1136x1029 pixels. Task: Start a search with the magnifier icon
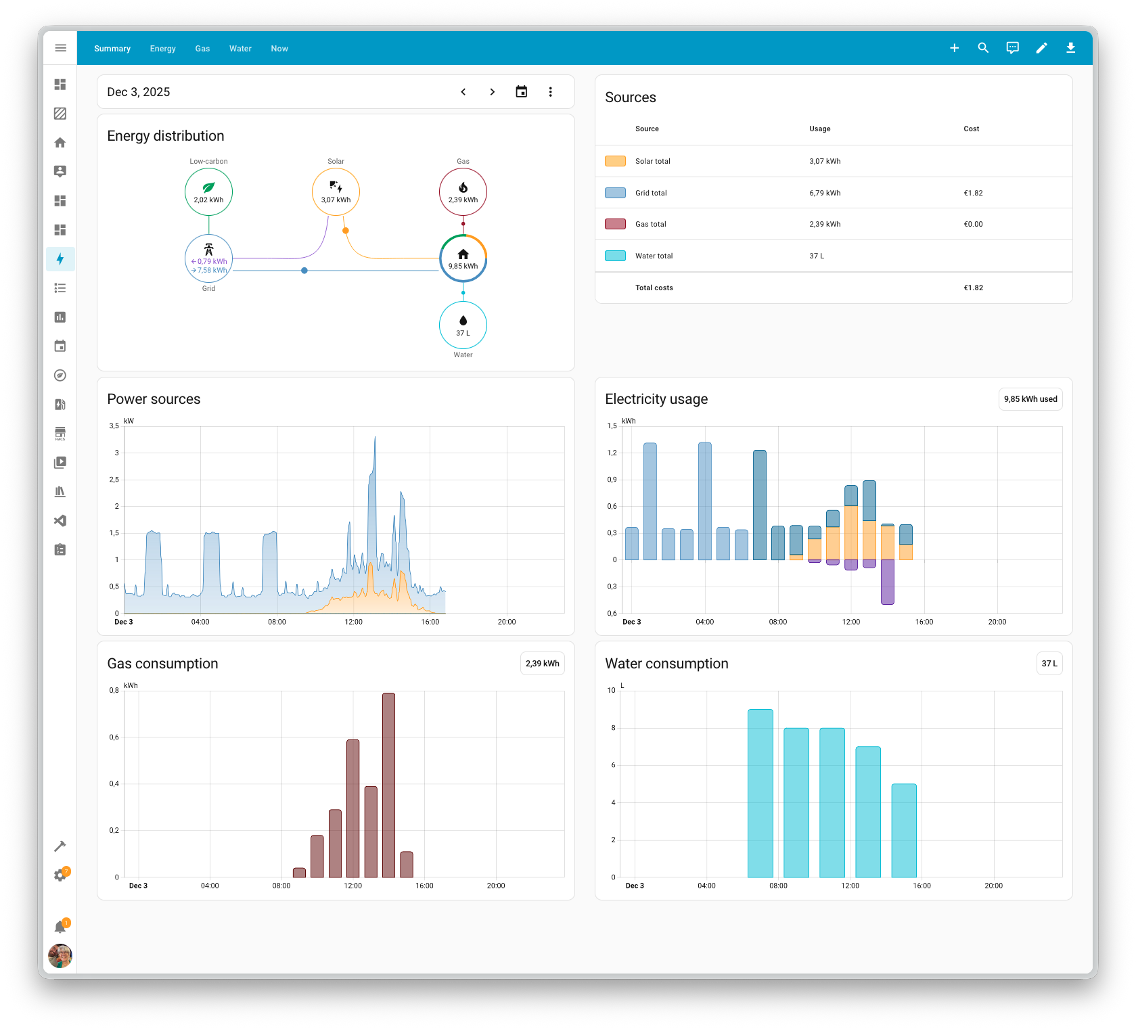click(983, 47)
